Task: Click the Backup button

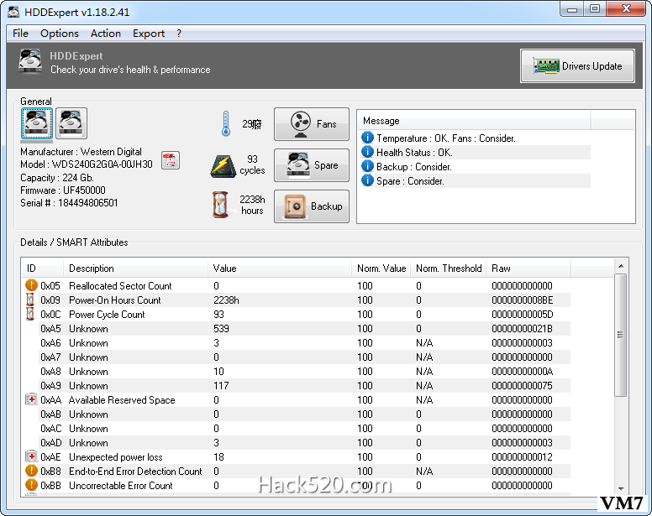Action: click(x=312, y=206)
